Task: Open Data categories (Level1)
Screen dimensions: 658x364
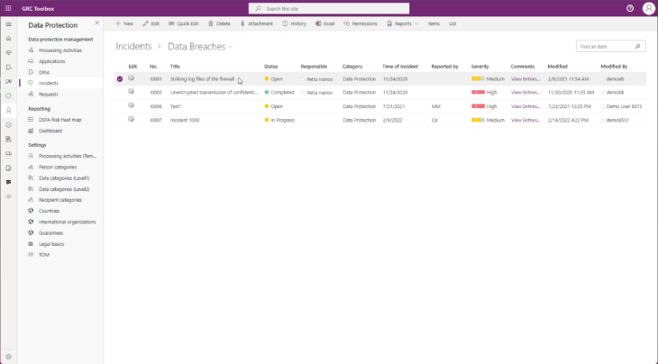Action: point(64,178)
